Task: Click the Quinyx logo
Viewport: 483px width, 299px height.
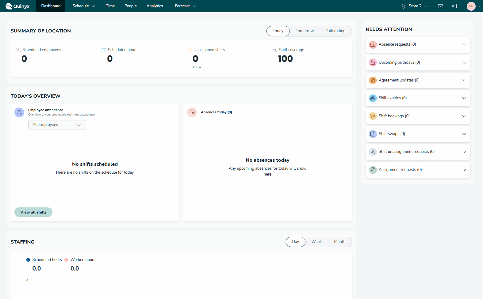Action: coord(17,6)
